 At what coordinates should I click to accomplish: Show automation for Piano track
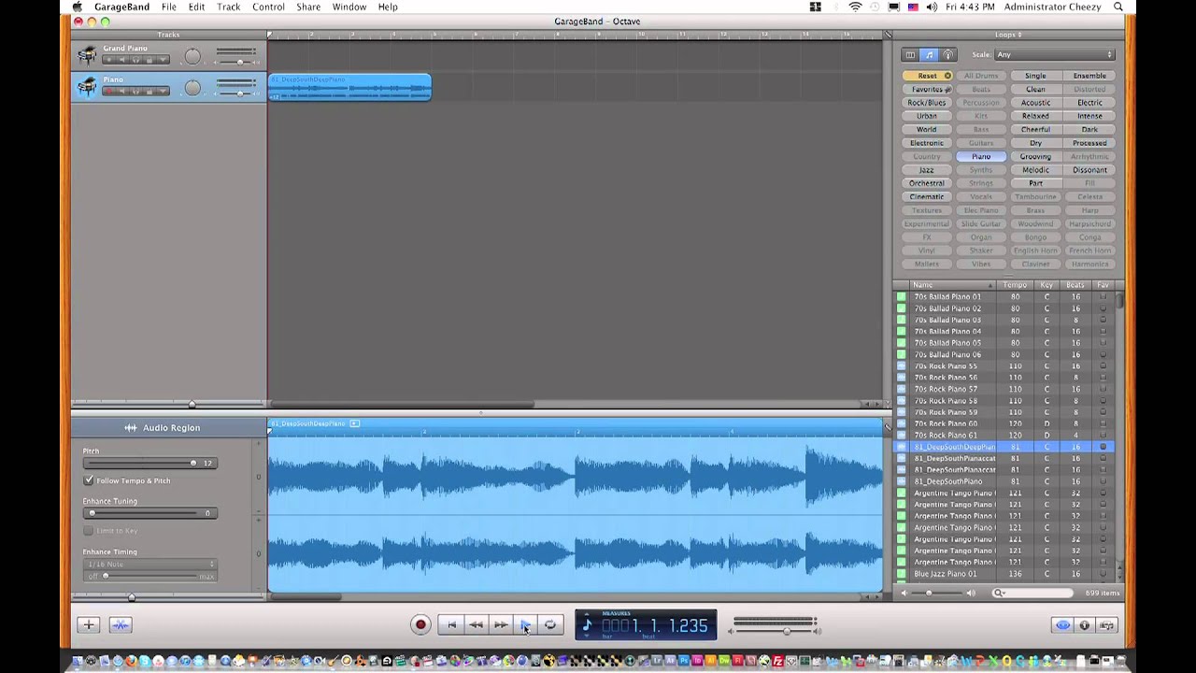(x=163, y=92)
